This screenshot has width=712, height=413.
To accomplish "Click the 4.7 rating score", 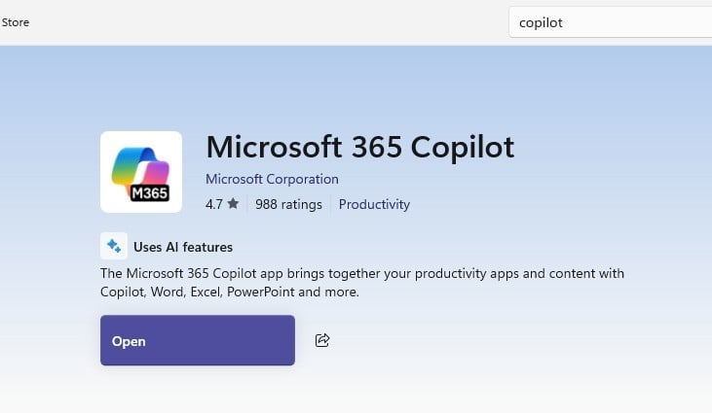I will [x=214, y=204].
